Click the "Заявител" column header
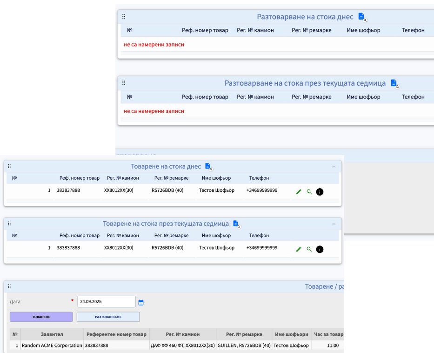The height and width of the screenshot is (353, 434). pos(52,334)
